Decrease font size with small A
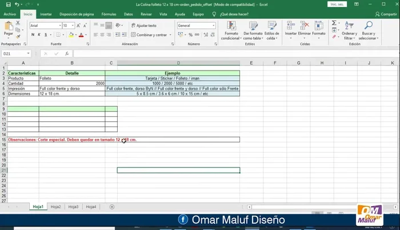 (x=85, y=26)
